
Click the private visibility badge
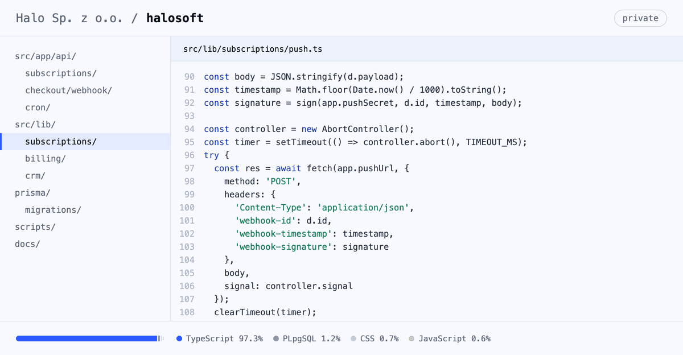pyautogui.click(x=640, y=18)
